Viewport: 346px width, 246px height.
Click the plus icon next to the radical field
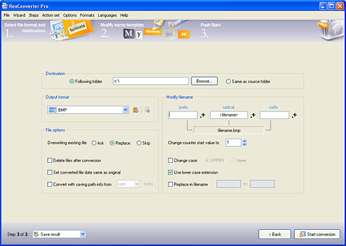tap(253, 115)
